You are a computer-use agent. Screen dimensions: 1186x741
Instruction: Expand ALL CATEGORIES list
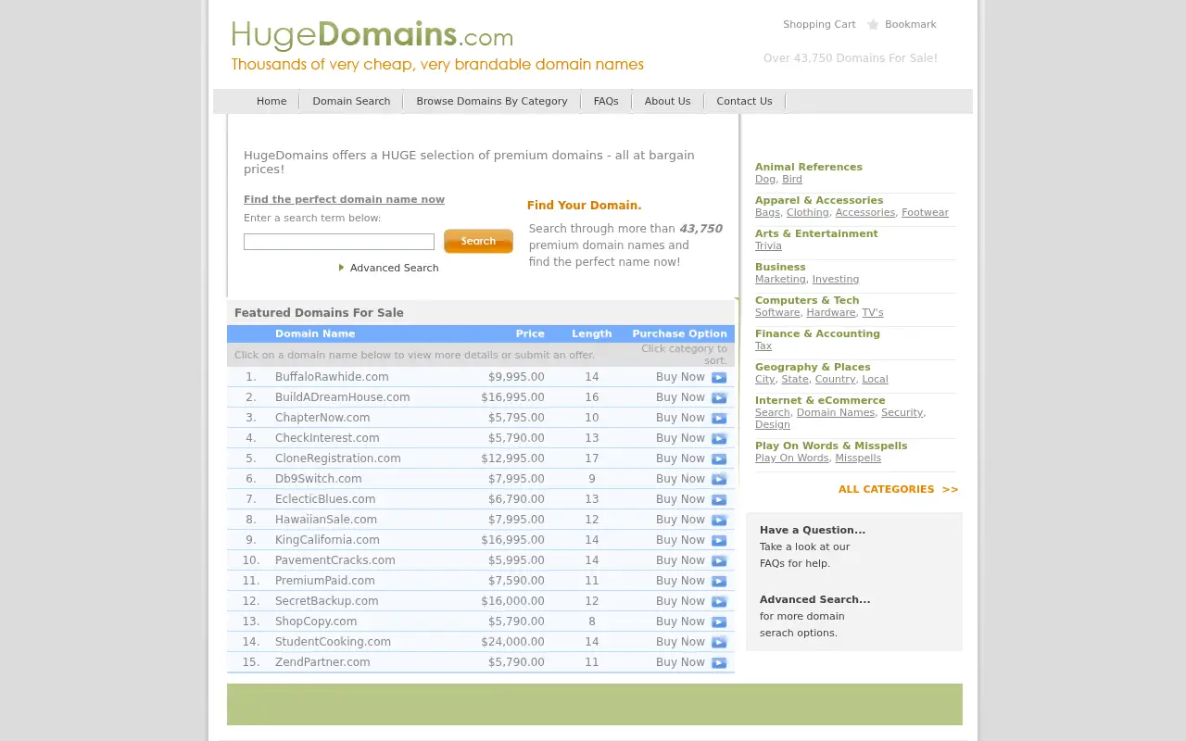[898, 489]
